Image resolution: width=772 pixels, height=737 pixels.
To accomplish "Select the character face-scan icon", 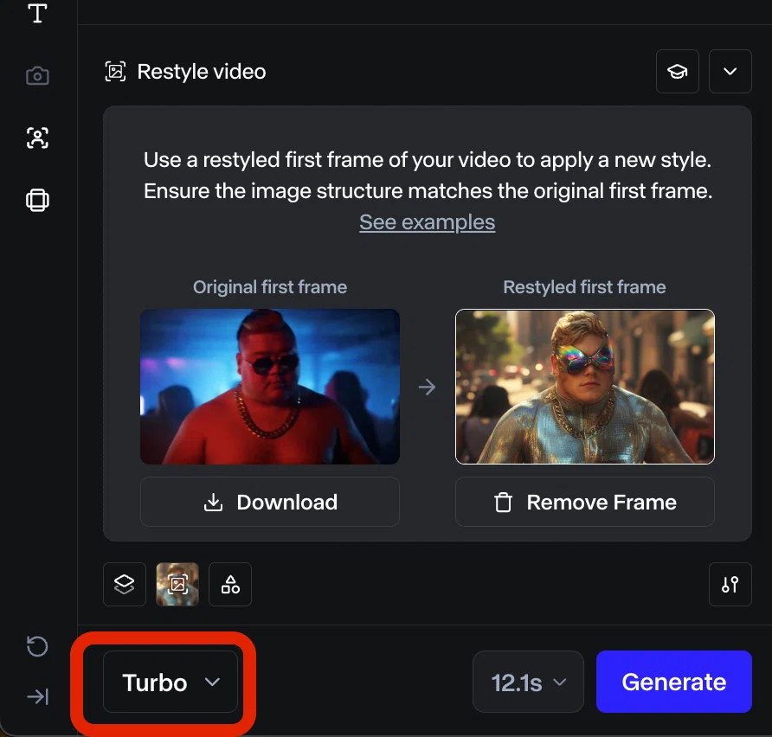I will 37,138.
